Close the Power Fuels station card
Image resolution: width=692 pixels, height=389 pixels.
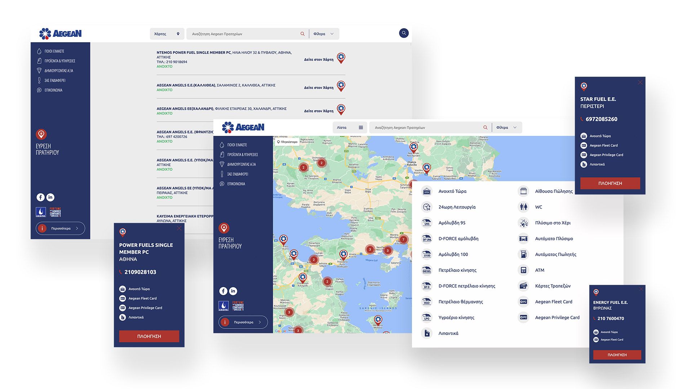[x=179, y=228]
